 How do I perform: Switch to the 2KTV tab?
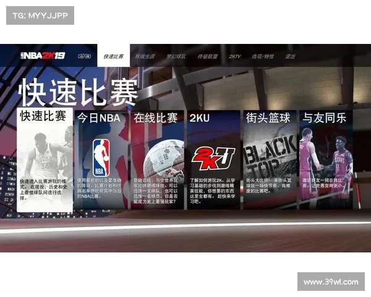click(234, 56)
